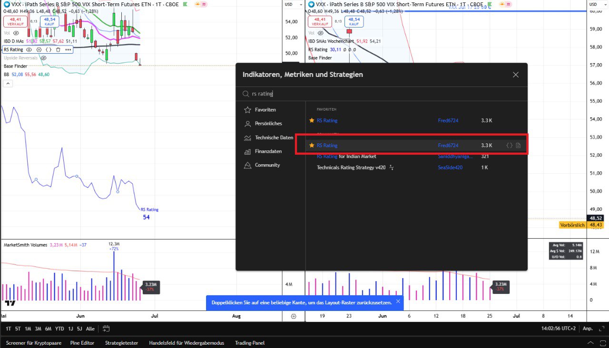
Task: Open RS Rating indicator settings icon
Action: pos(39,49)
